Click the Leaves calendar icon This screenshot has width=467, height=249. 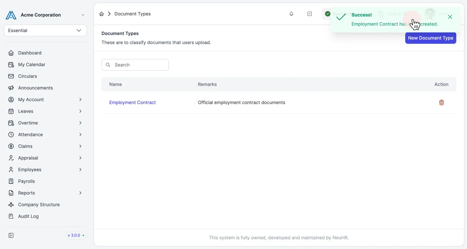click(11, 111)
